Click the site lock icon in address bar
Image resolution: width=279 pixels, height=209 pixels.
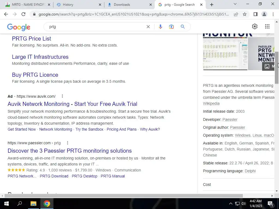34,14
